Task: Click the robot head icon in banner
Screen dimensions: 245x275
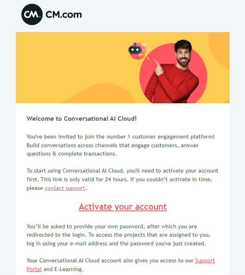Action: 135,50
